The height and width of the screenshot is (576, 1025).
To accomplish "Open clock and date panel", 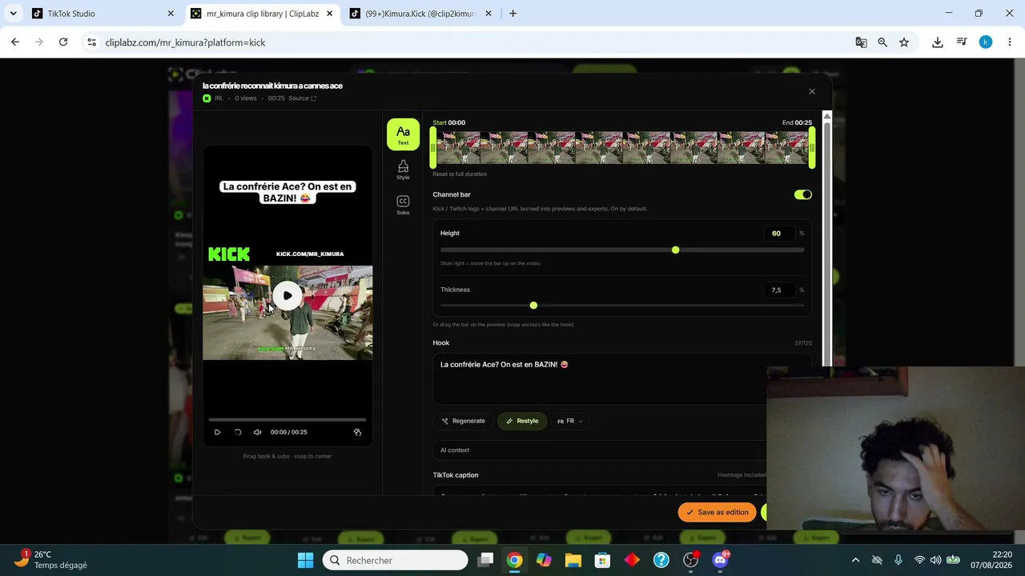I will tap(991, 560).
